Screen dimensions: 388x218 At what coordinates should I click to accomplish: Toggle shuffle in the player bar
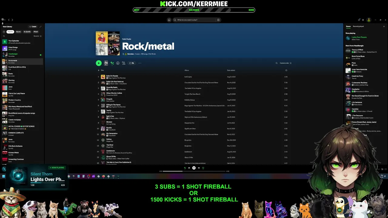click(185, 168)
